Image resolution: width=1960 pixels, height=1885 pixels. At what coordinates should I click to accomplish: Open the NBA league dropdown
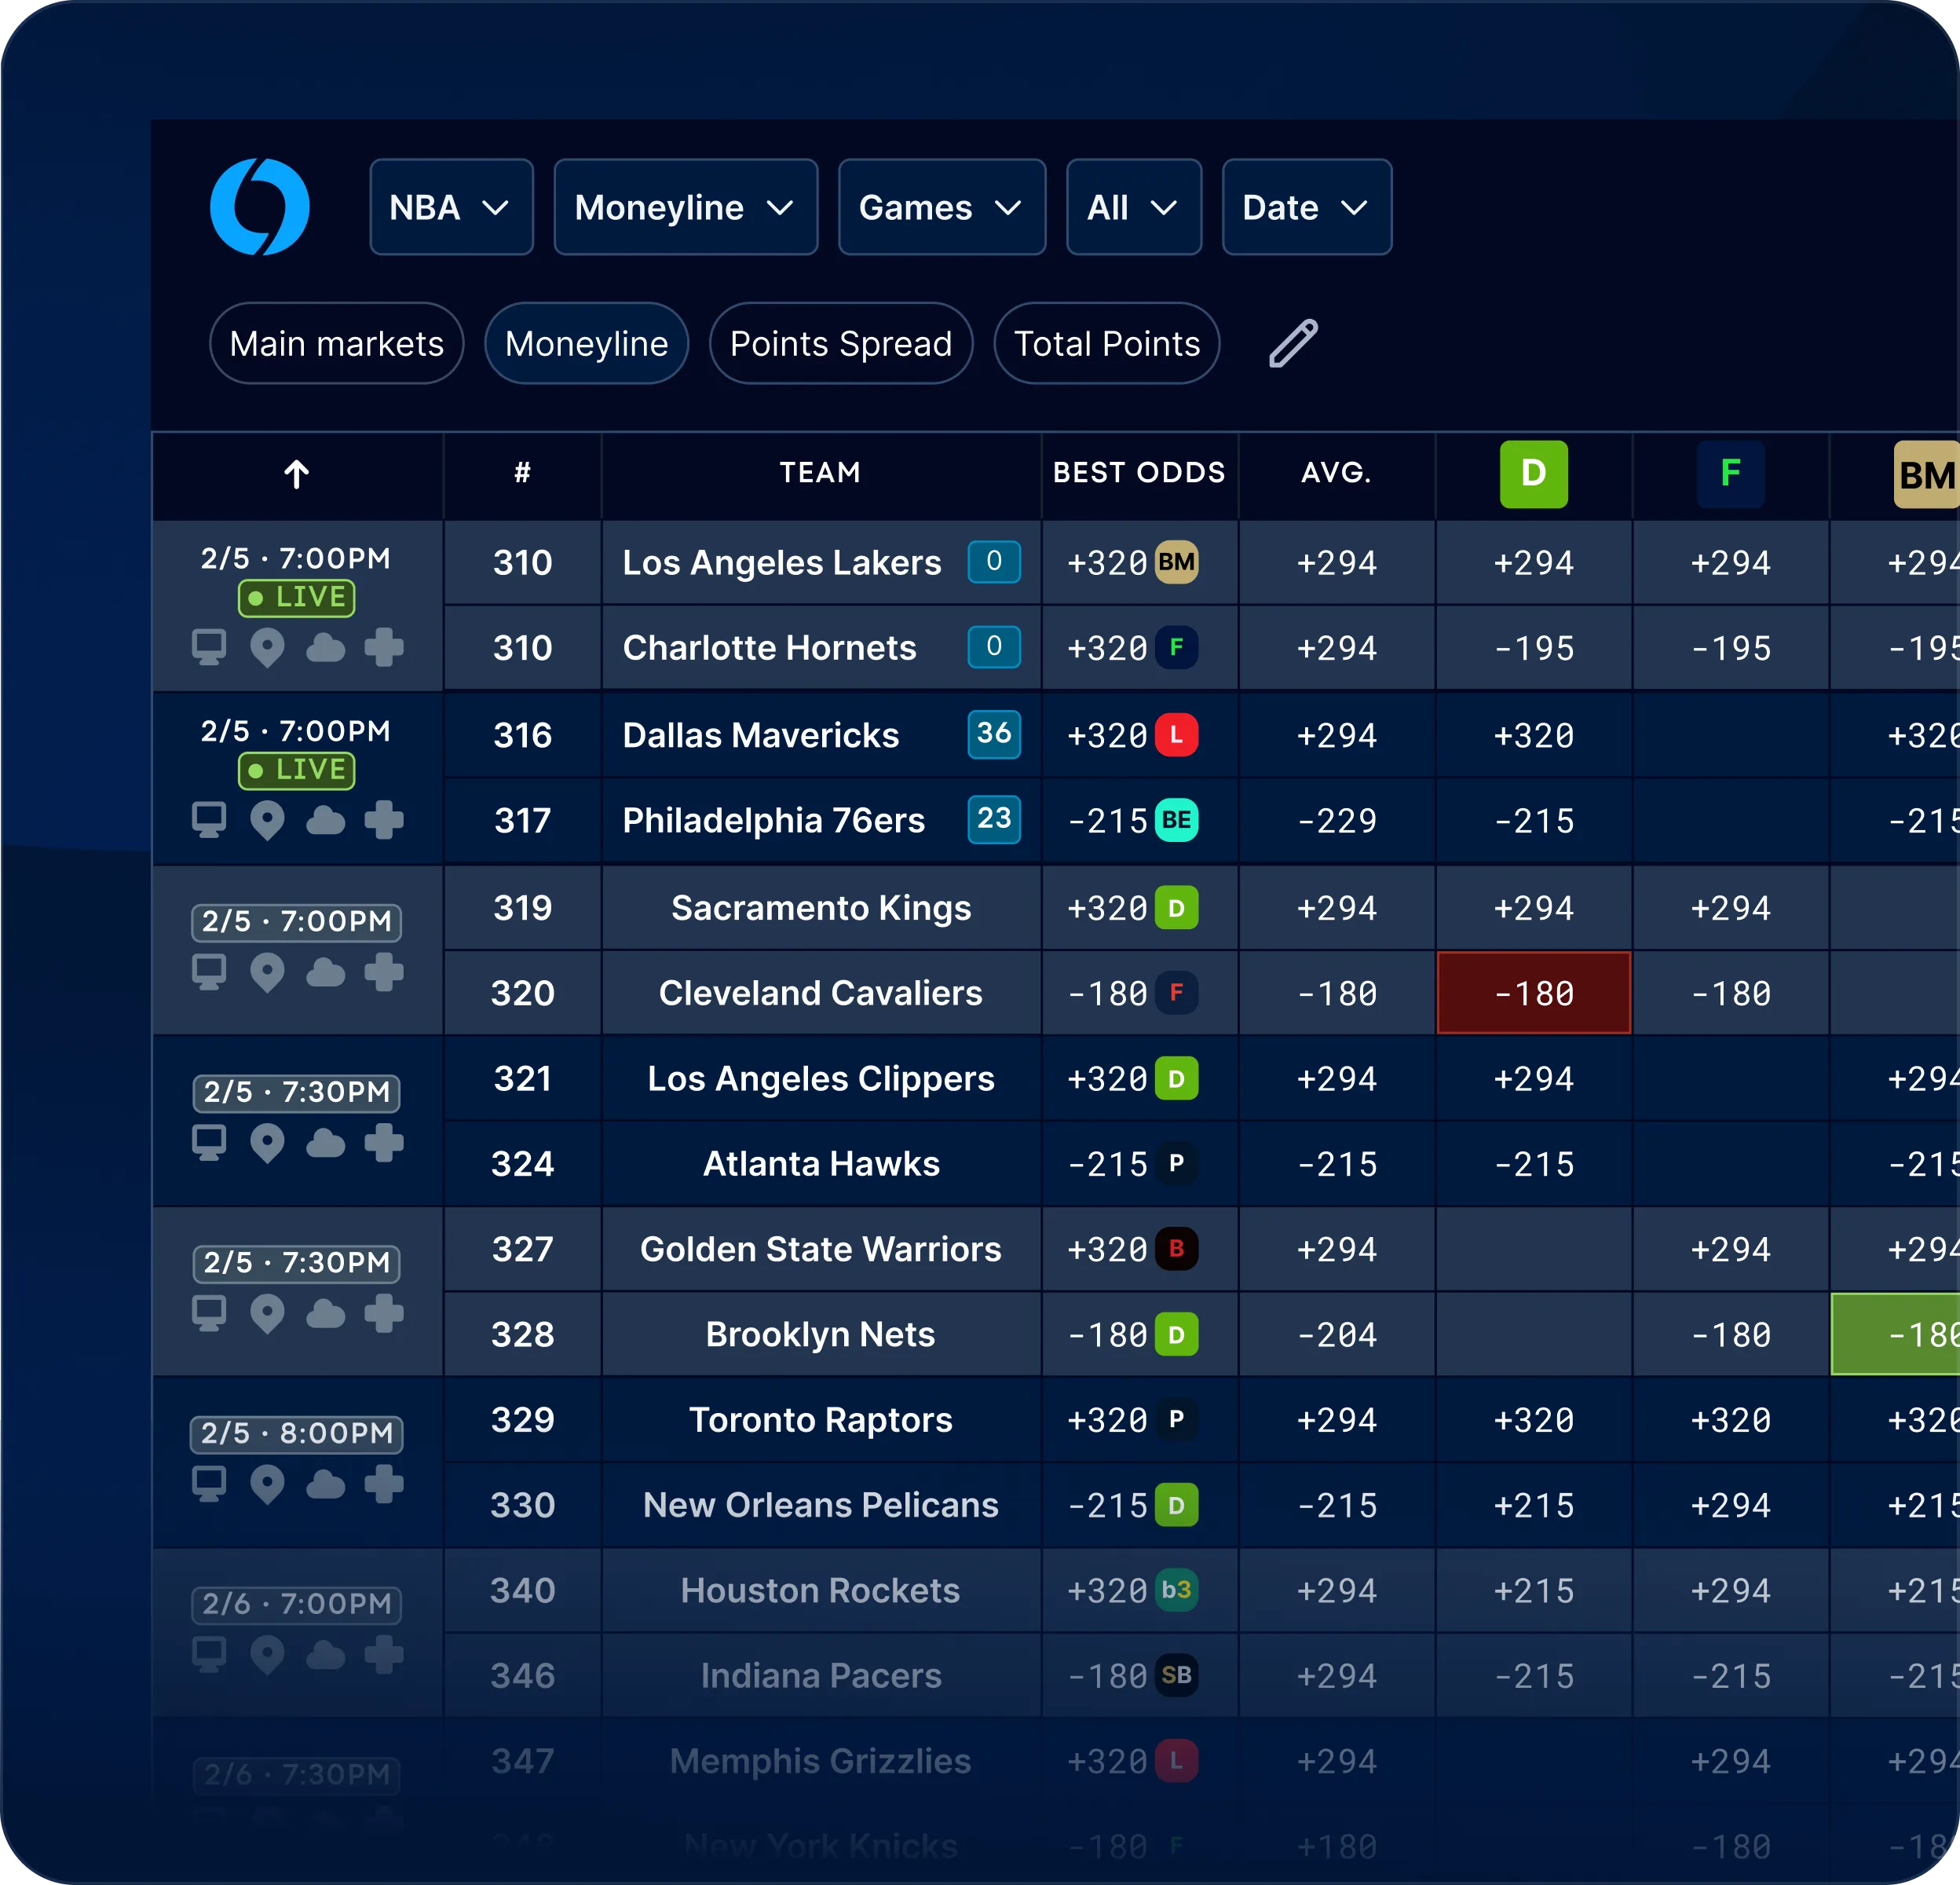(x=451, y=207)
